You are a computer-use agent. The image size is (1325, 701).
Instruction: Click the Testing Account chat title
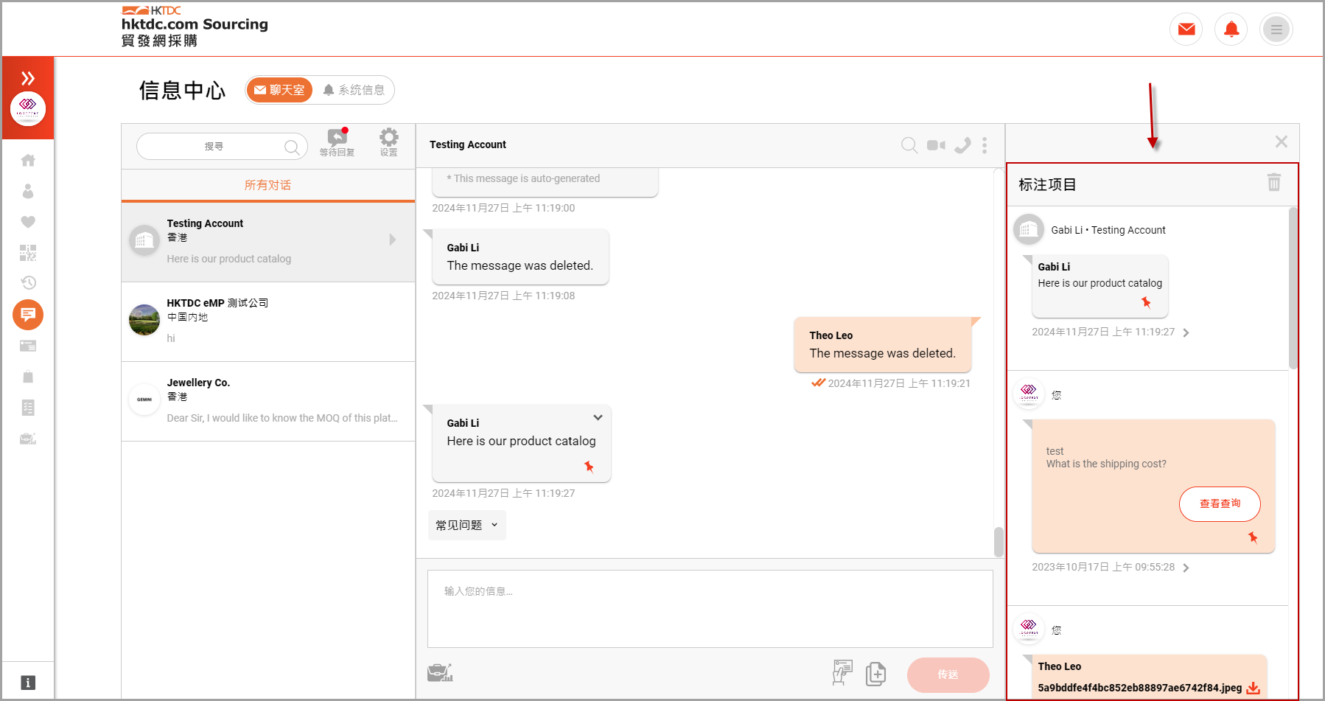[x=468, y=144]
